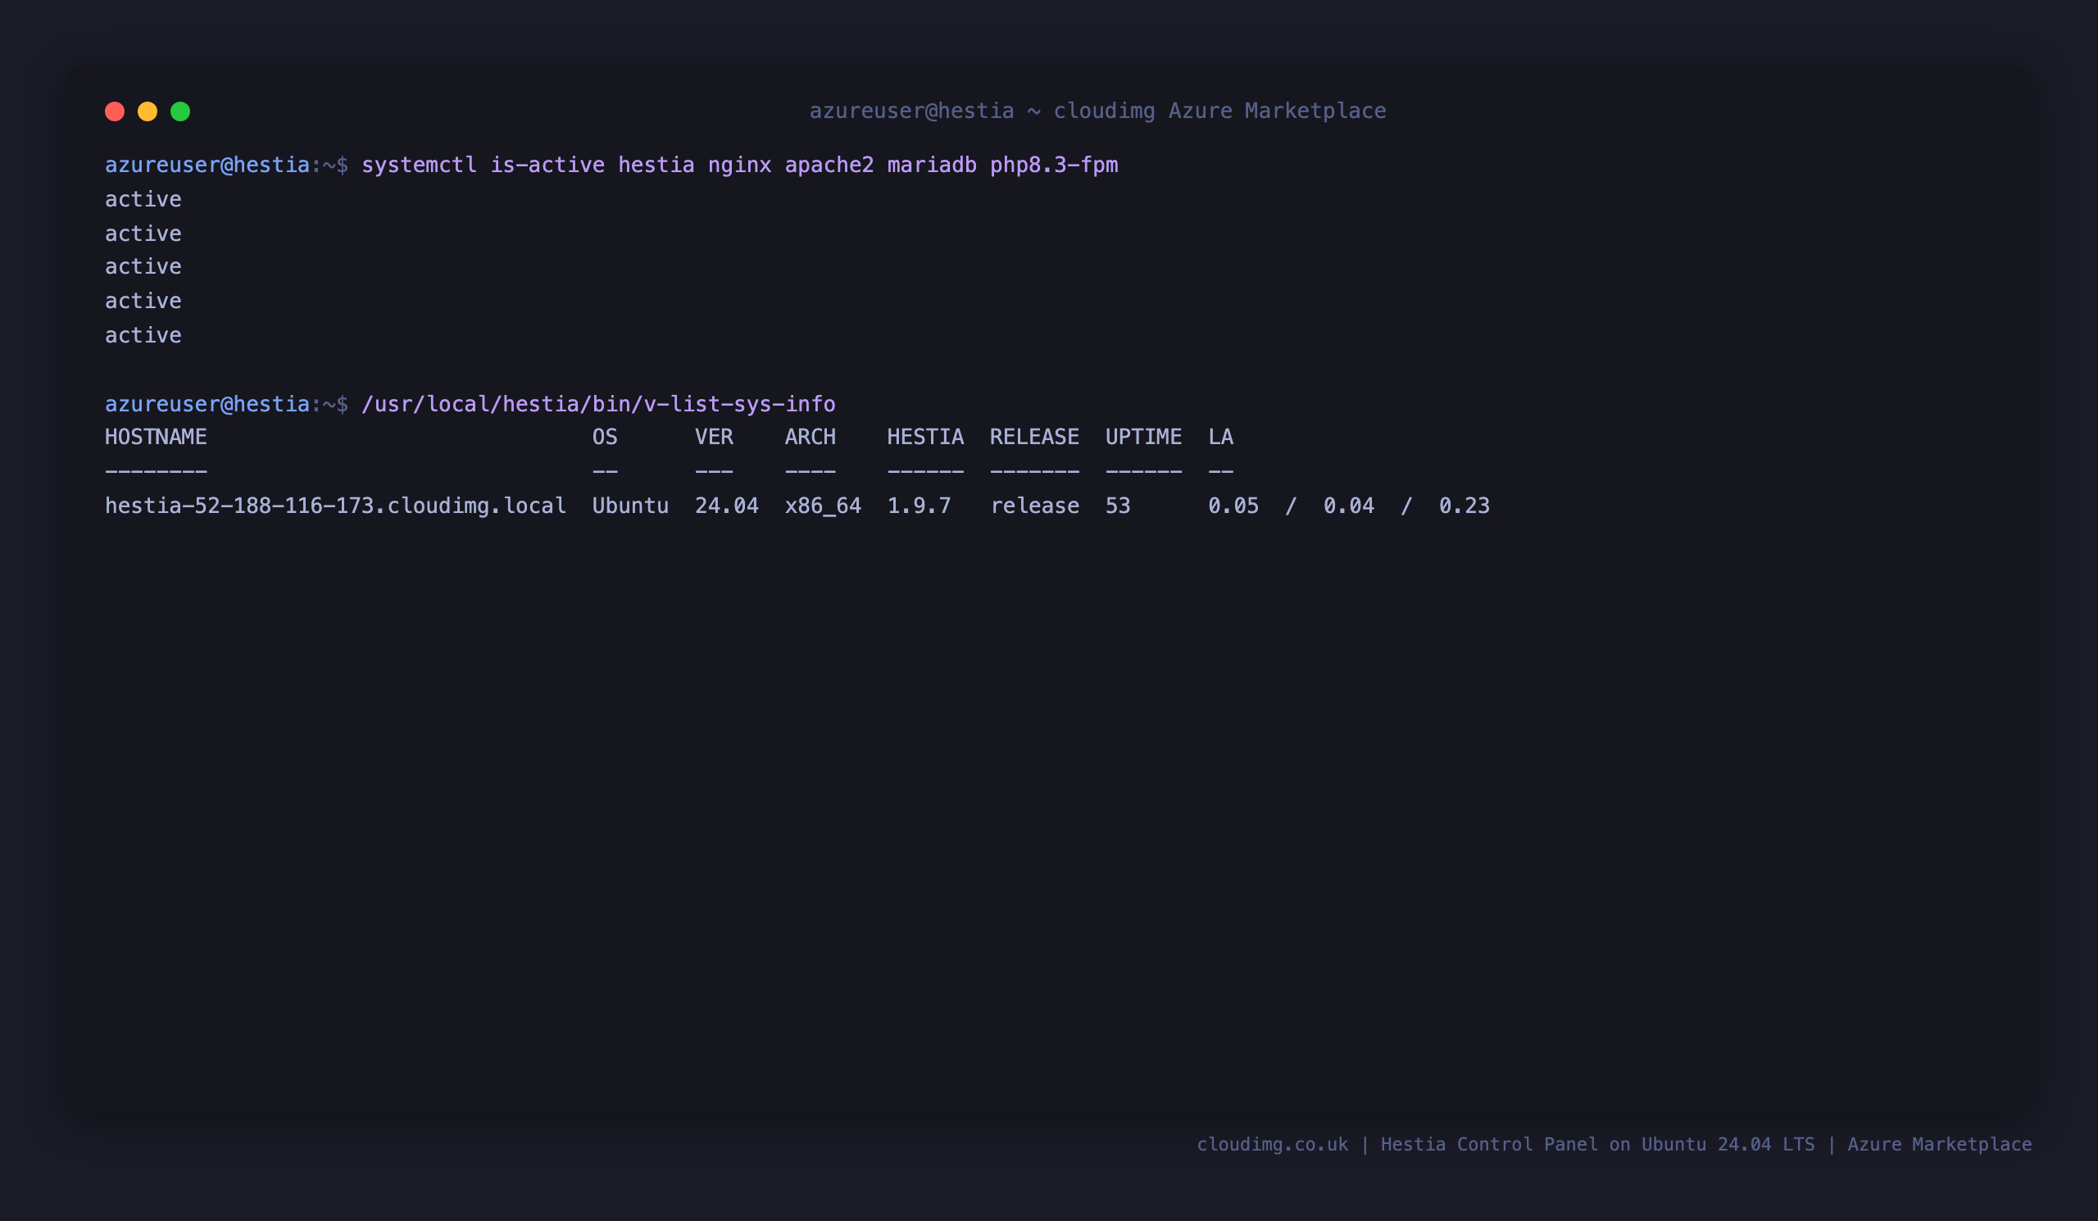Image resolution: width=2098 pixels, height=1221 pixels.
Task: Click the load average '0.05'
Action: click(x=1234, y=506)
